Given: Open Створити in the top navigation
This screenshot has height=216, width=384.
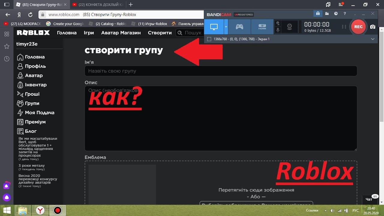Looking at the screenshot, I should (x=160, y=33).
